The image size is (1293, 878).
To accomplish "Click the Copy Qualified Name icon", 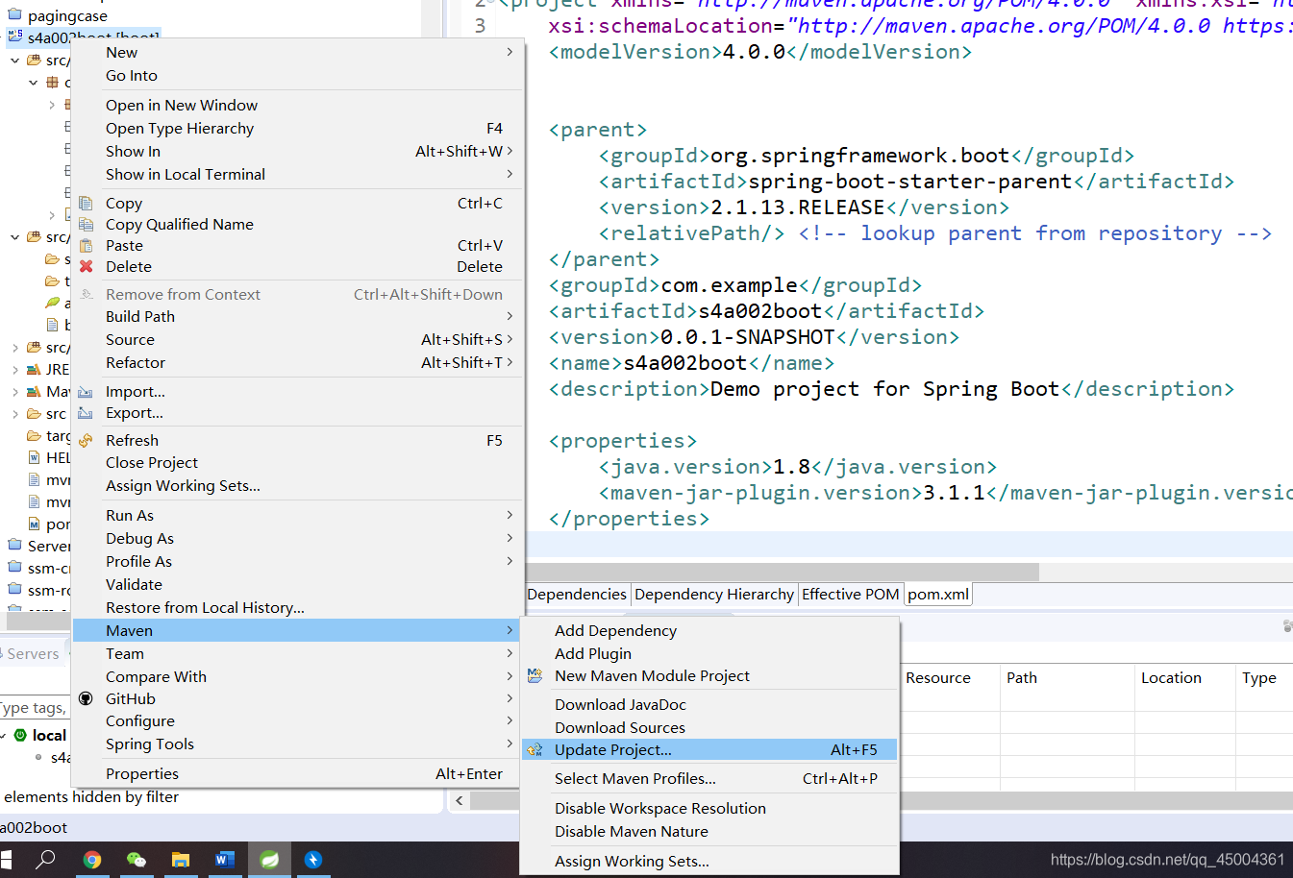I will [87, 225].
